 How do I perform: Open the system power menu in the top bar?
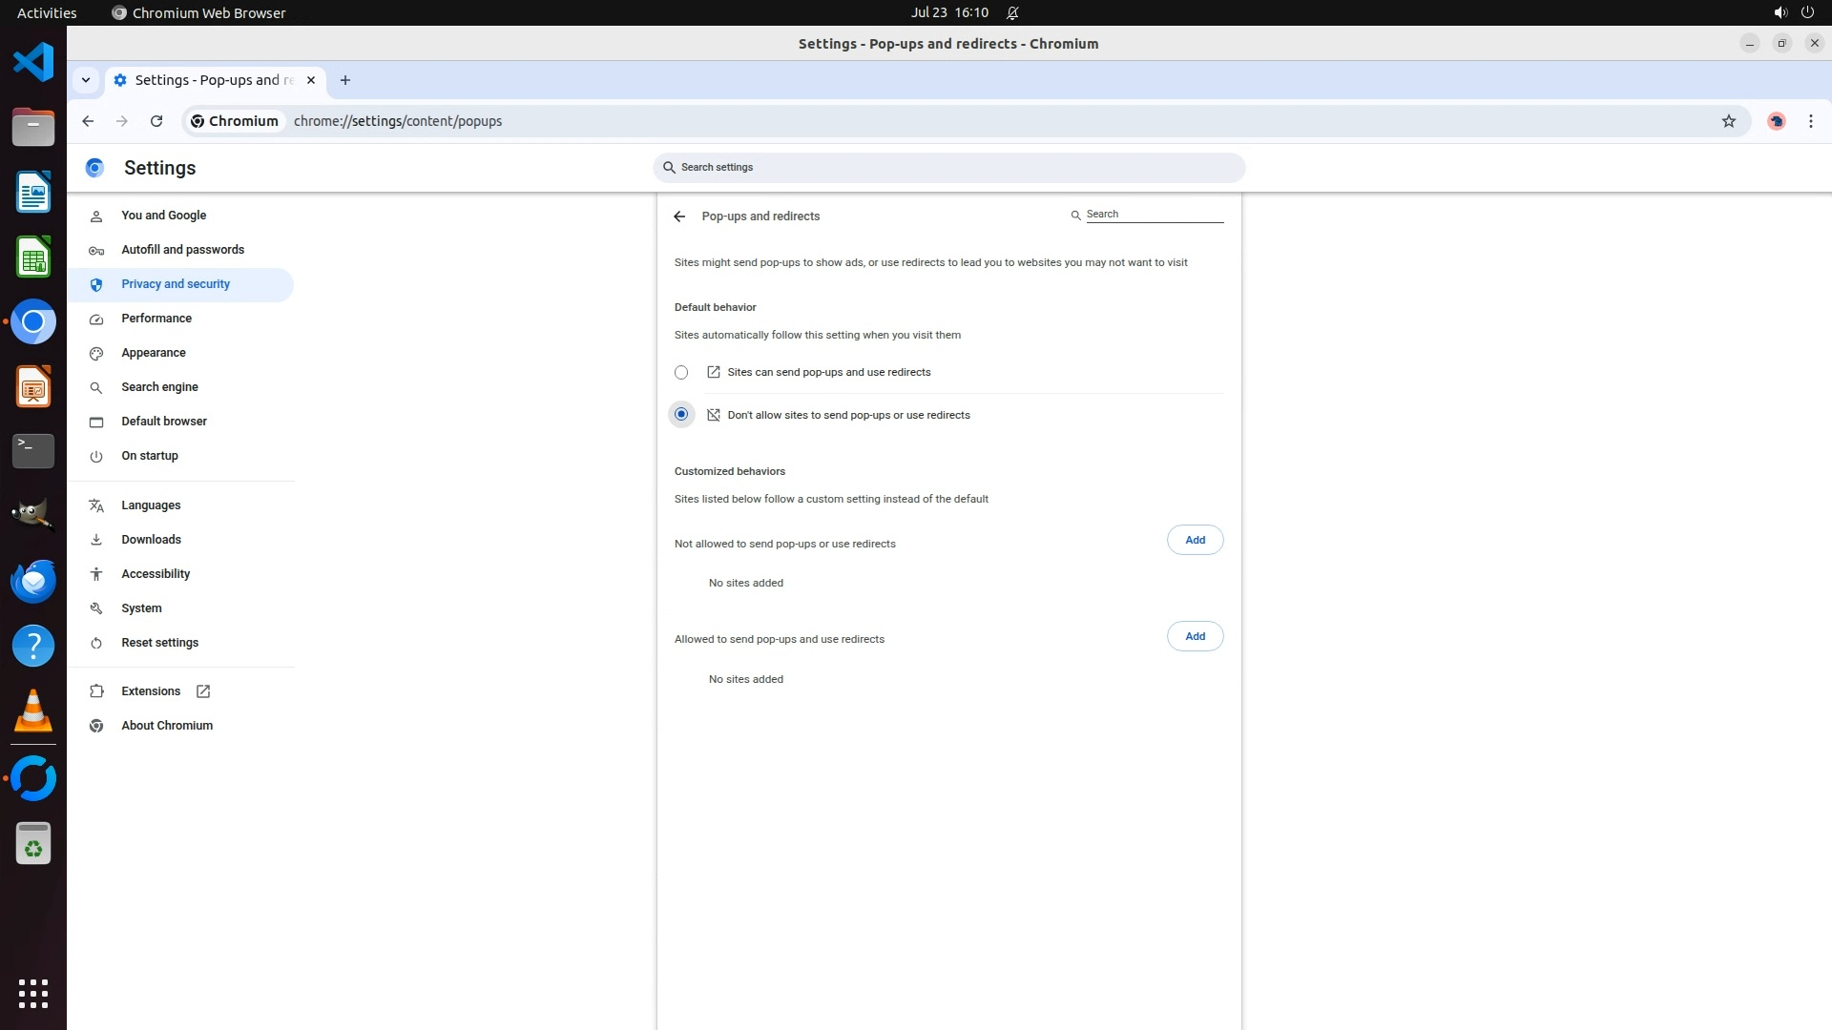point(1807,12)
